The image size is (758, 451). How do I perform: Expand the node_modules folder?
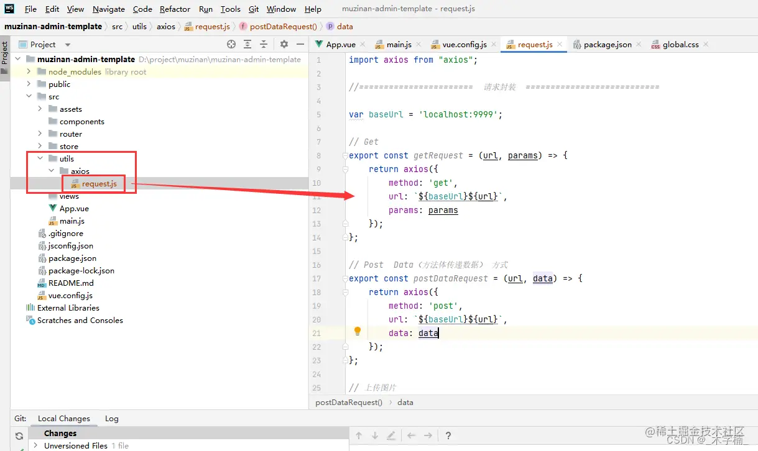29,71
